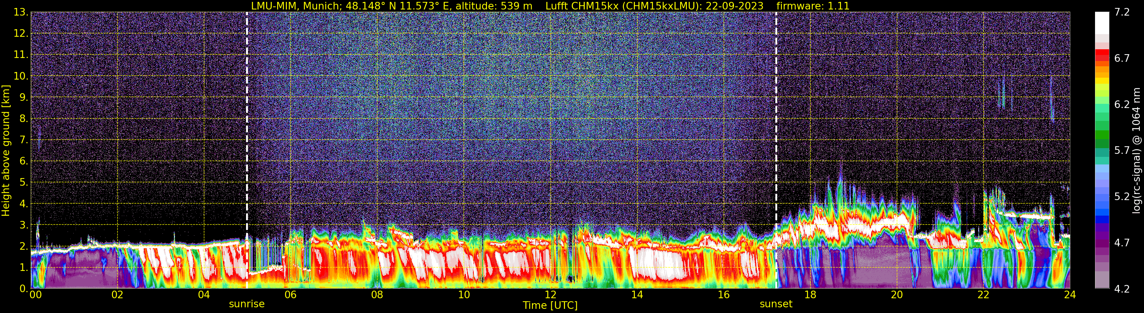
Task: Click the time-axis tick label '10'
Action: pos(464,295)
